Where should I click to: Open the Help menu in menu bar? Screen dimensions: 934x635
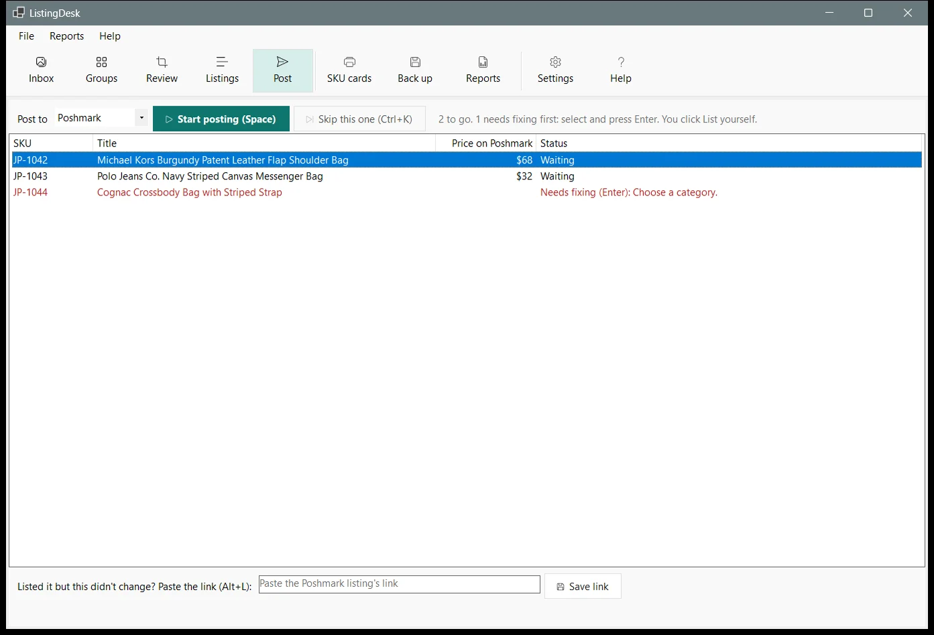click(110, 36)
